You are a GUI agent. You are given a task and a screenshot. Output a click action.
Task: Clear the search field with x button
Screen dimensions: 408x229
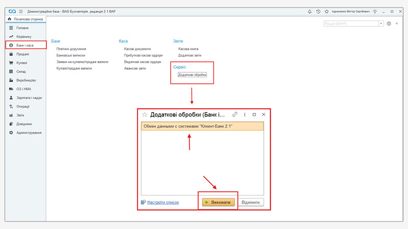pos(381,23)
